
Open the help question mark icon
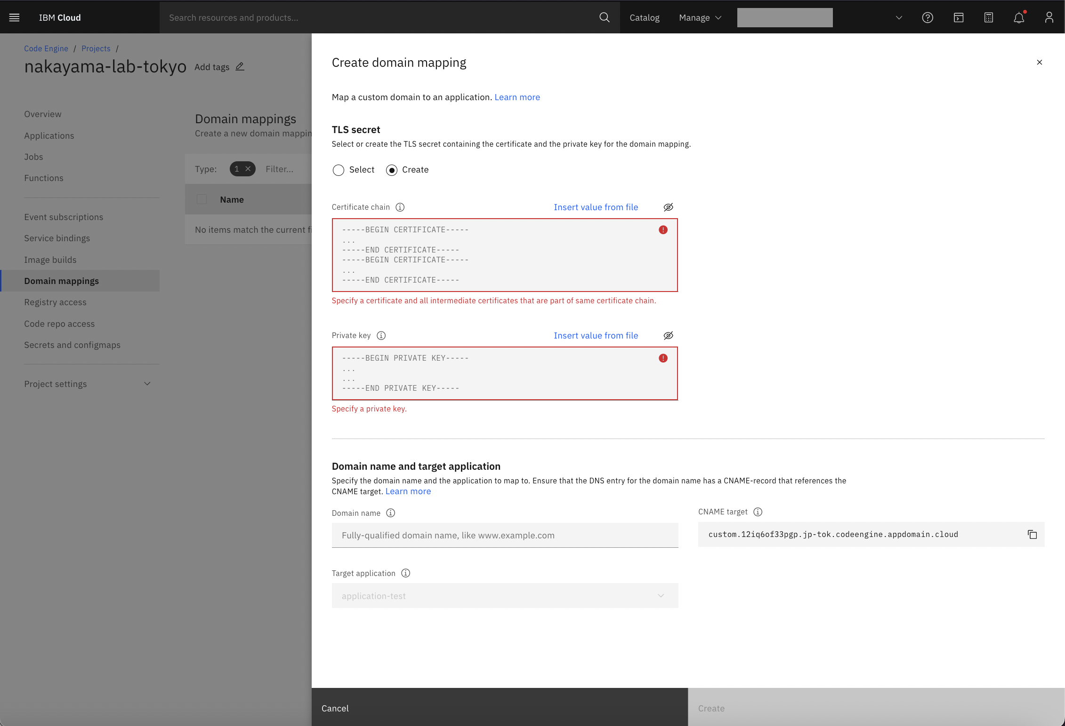[928, 17]
